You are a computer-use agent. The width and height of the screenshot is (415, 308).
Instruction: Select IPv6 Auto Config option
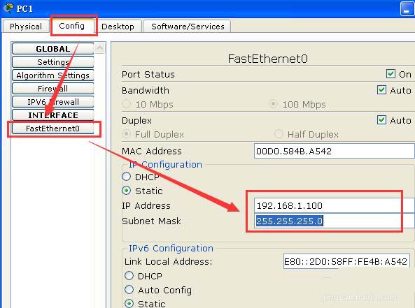[x=129, y=290]
